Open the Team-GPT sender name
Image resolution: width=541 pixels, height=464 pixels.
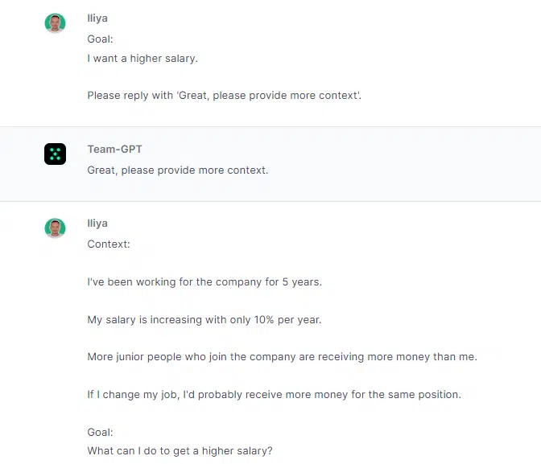pyautogui.click(x=114, y=149)
